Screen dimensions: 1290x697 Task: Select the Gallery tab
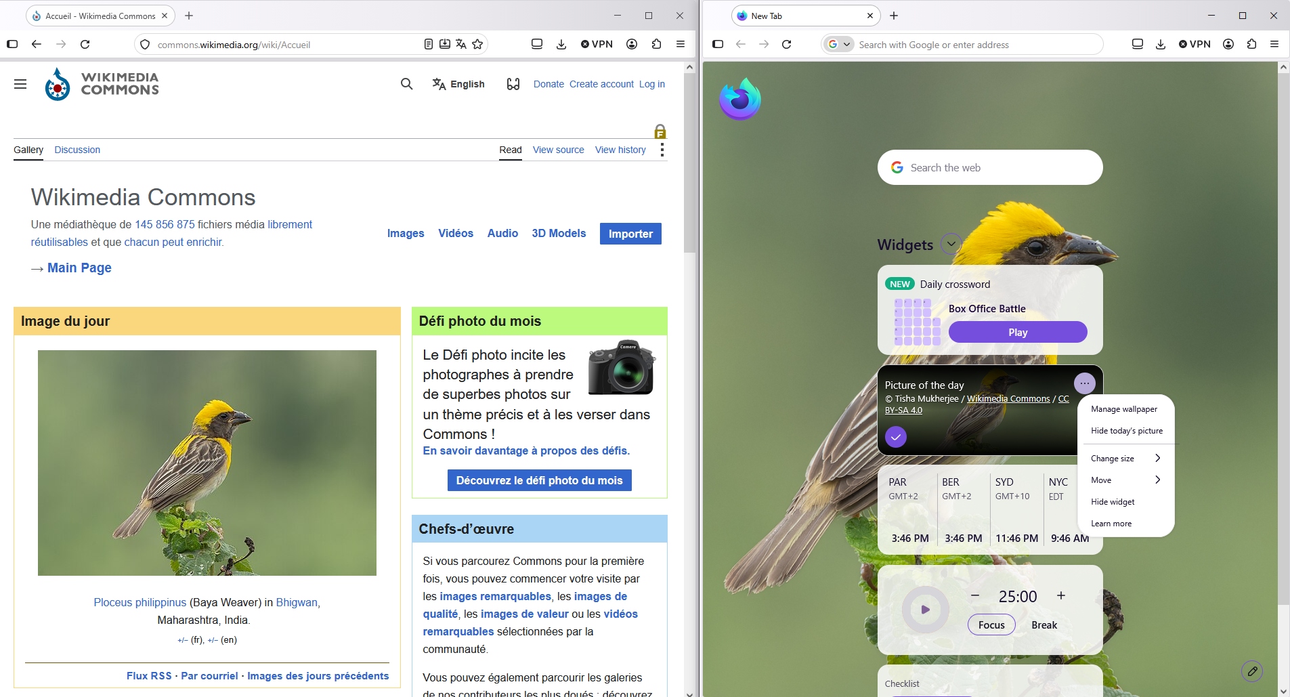coord(28,150)
